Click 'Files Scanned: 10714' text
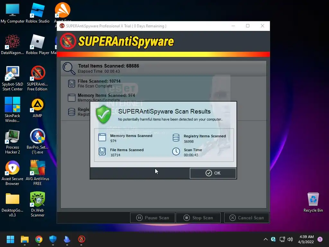 click(99, 81)
